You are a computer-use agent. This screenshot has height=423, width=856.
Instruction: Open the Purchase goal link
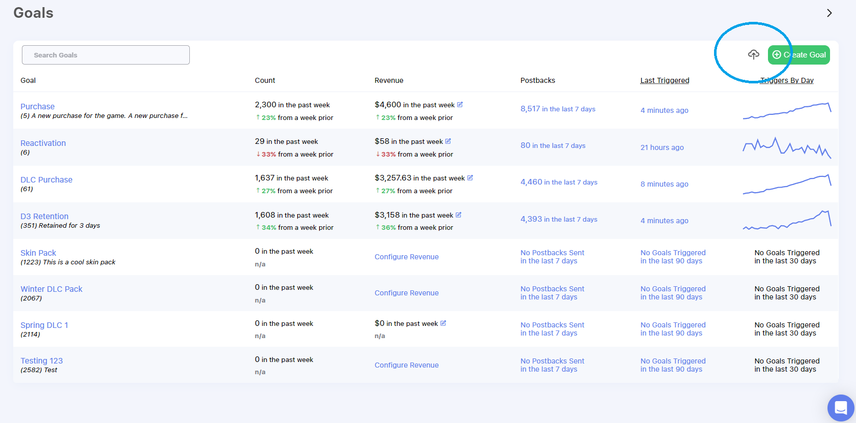(38, 106)
